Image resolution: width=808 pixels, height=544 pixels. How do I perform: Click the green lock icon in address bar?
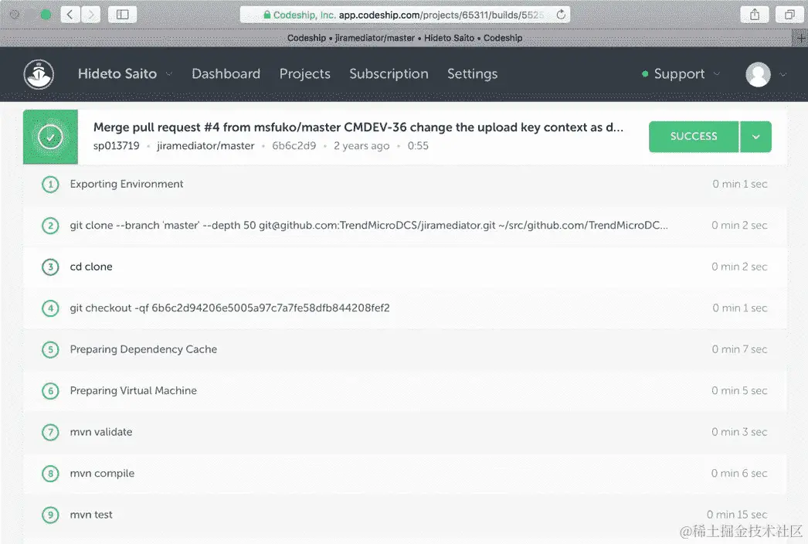267,15
